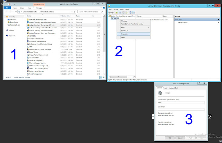
Task: Click the blue Help icon in MMC toolbar
Action: (130, 12)
